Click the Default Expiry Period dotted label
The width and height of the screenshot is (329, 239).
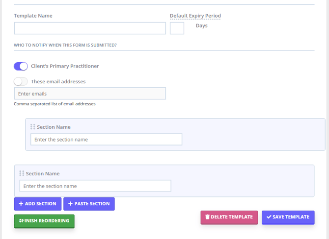[195, 16]
